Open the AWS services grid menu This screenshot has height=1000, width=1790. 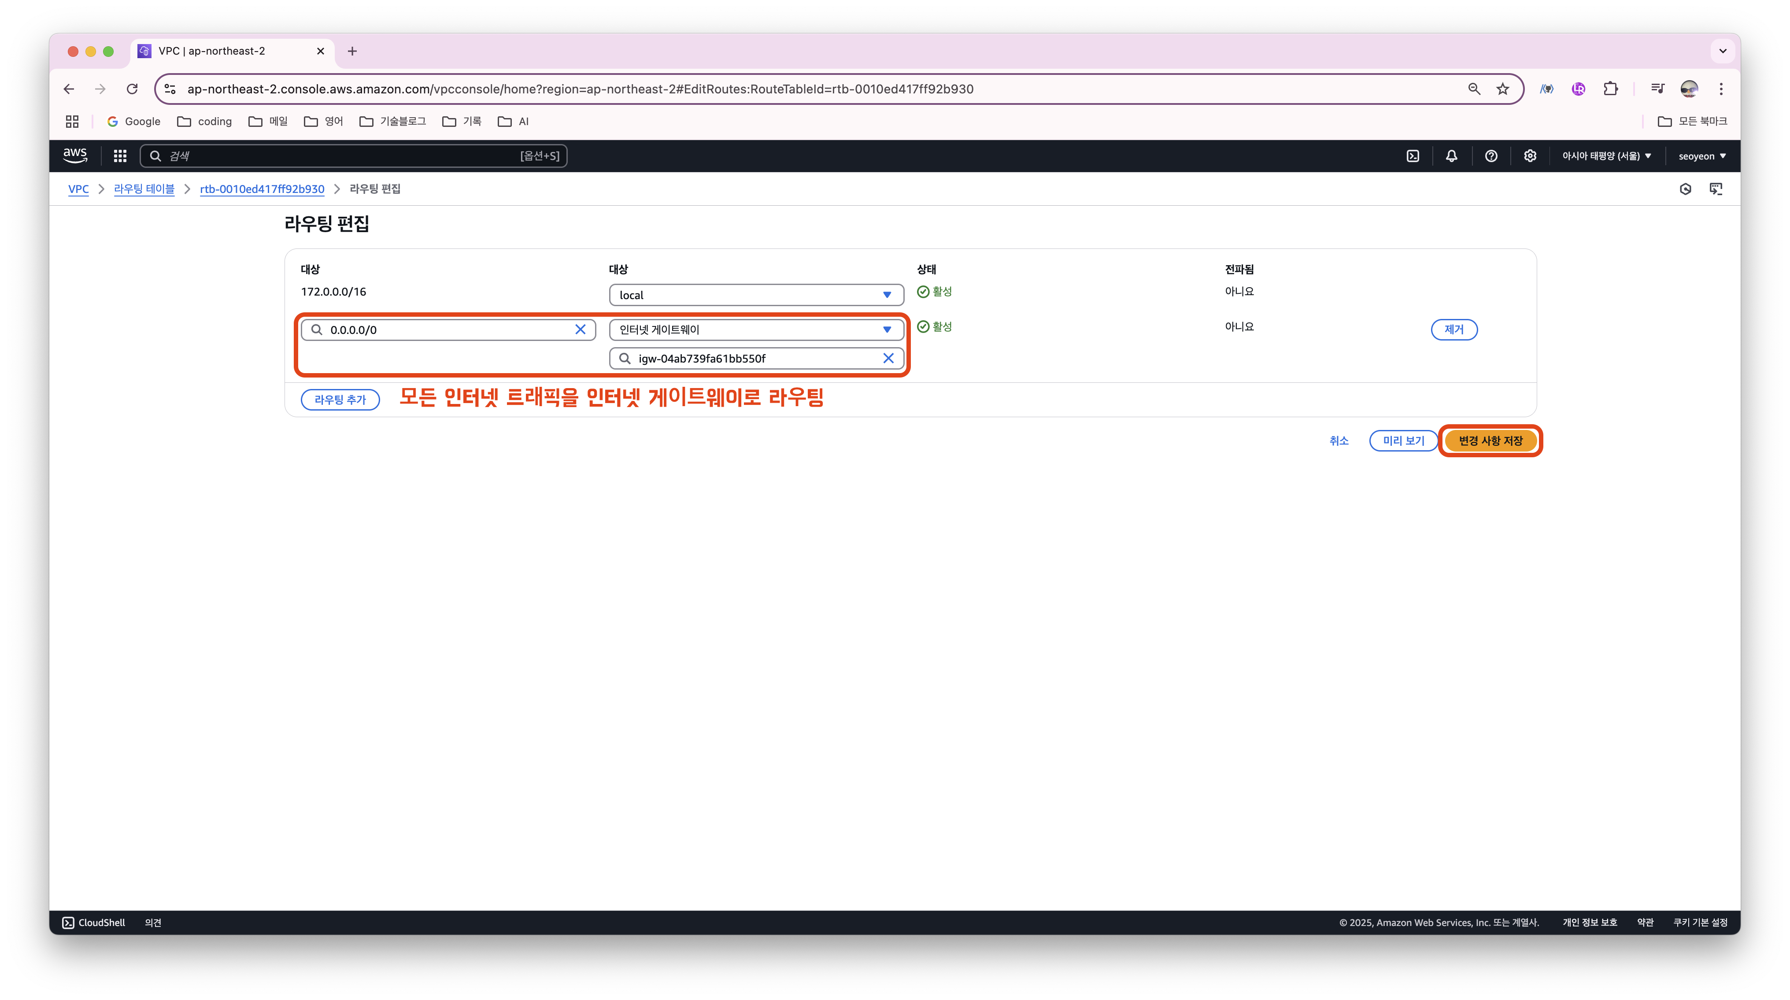pyautogui.click(x=120, y=156)
